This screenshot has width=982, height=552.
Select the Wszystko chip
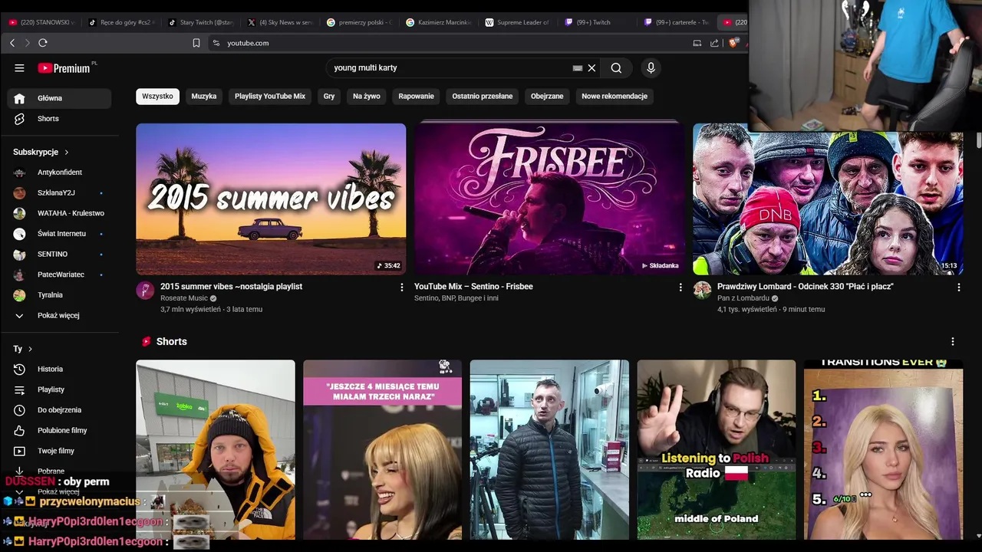[x=157, y=97]
